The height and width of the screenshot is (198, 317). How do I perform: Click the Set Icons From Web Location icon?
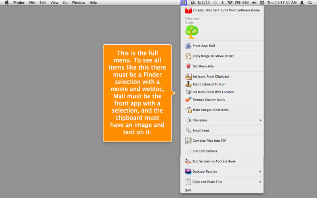(x=188, y=92)
